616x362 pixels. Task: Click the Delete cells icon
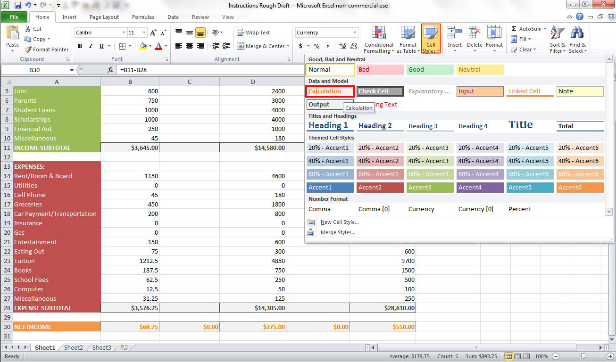(x=474, y=33)
